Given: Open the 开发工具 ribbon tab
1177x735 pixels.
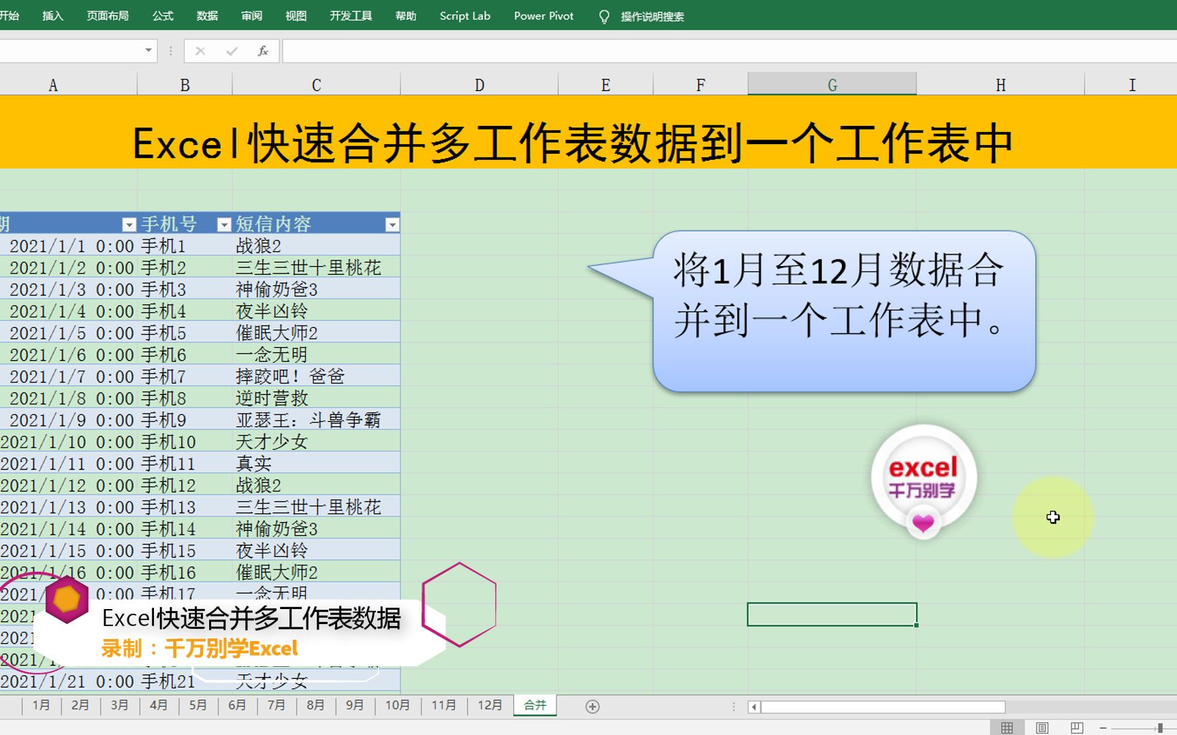Looking at the screenshot, I should click(x=351, y=16).
